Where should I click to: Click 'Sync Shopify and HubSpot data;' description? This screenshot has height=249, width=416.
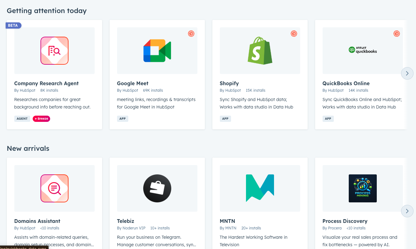click(x=253, y=99)
